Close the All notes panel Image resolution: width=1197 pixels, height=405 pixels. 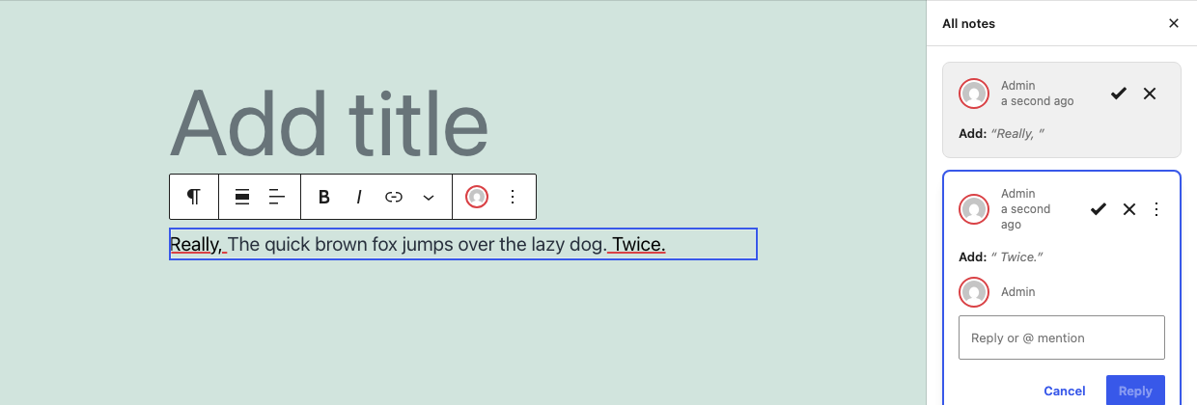point(1174,23)
